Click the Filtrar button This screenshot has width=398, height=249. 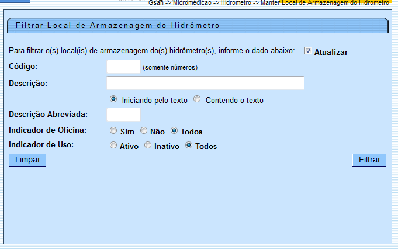pos(369,160)
